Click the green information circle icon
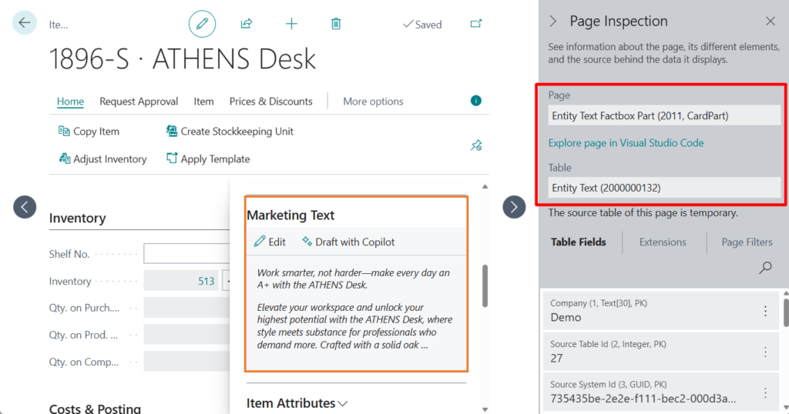 476,101
